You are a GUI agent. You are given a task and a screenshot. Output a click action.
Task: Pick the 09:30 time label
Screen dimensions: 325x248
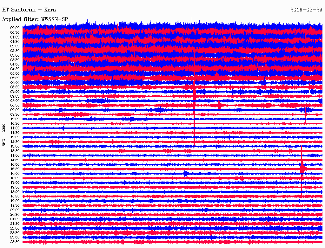pos(15,114)
